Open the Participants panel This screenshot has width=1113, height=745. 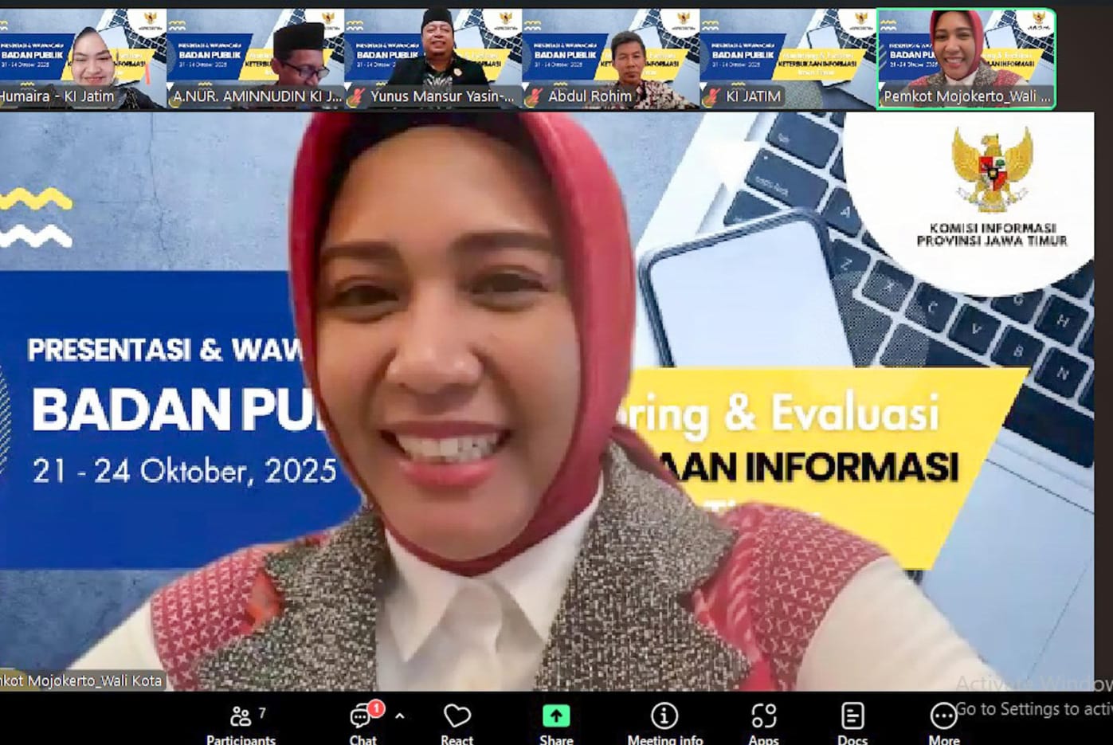click(241, 723)
